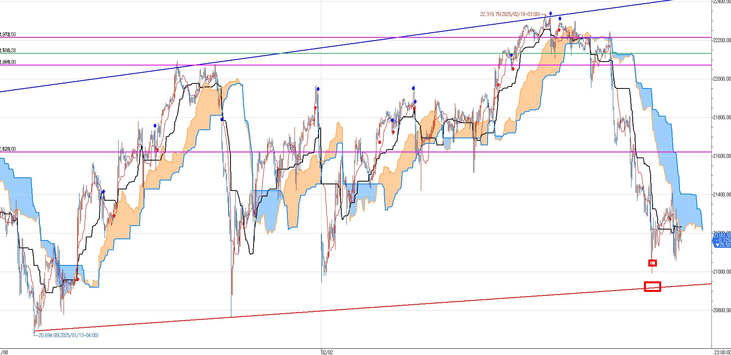Click the 21000.00 price axis label
This screenshot has height=355, width=731.
[x=722, y=272]
